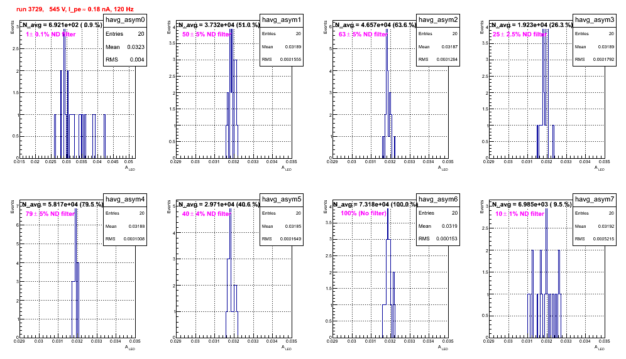Screen dimensions: 626x359
Task: Click the magenta 10± 1% ND filter label
Action: (x=520, y=214)
